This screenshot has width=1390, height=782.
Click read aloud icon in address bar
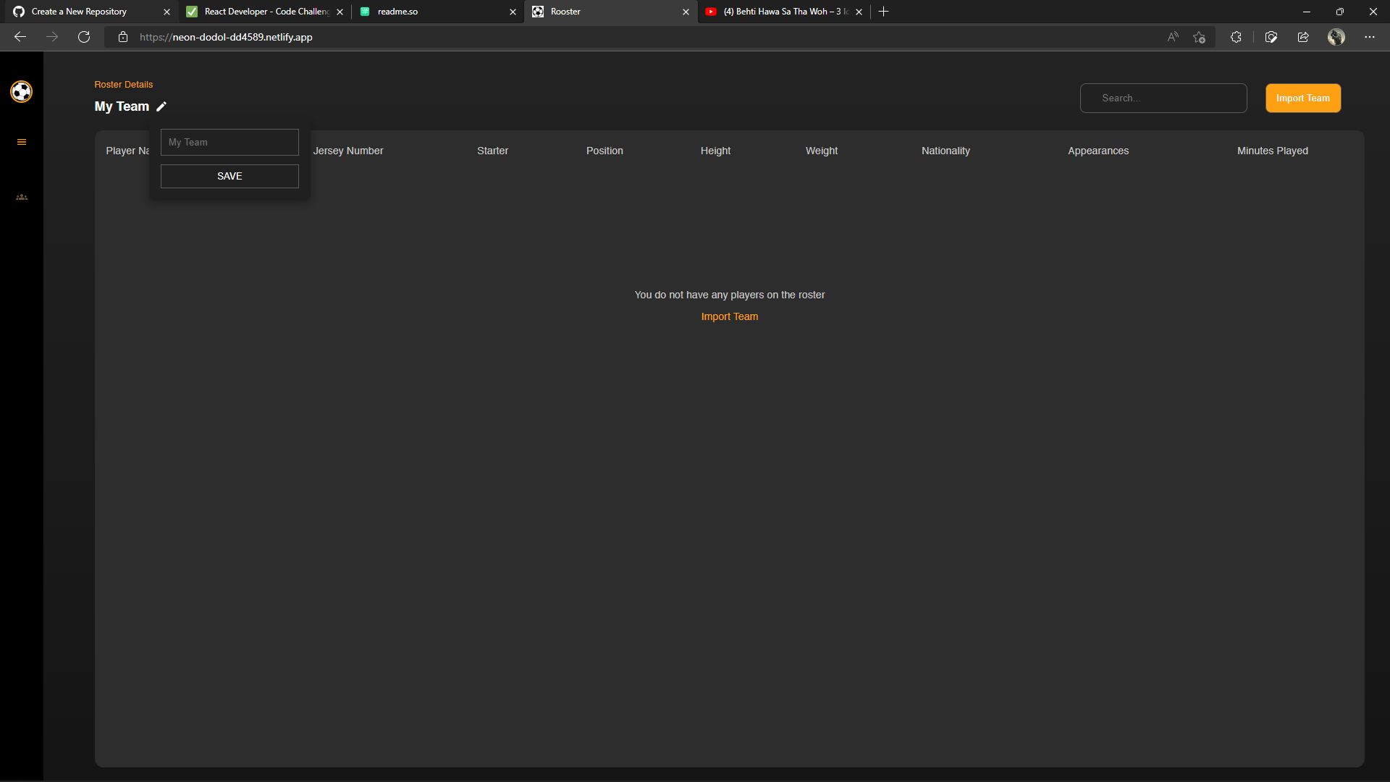click(x=1173, y=37)
